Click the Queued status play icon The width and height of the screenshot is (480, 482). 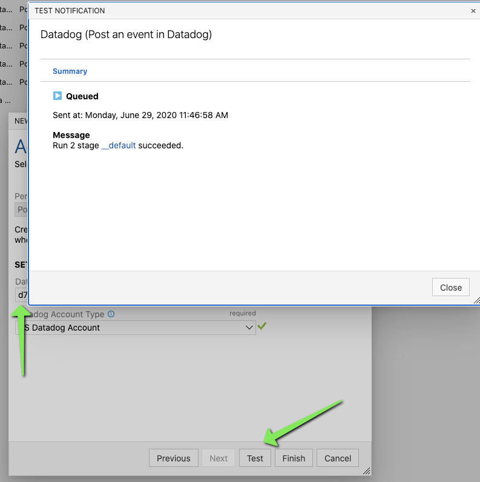(x=57, y=96)
